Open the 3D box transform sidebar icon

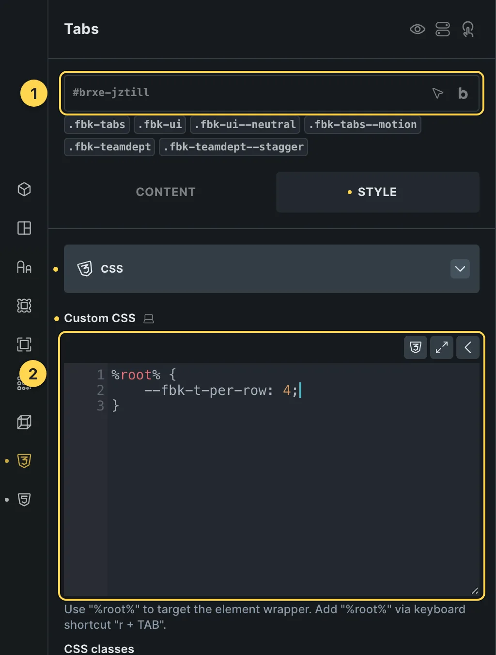(x=24, y=422)
